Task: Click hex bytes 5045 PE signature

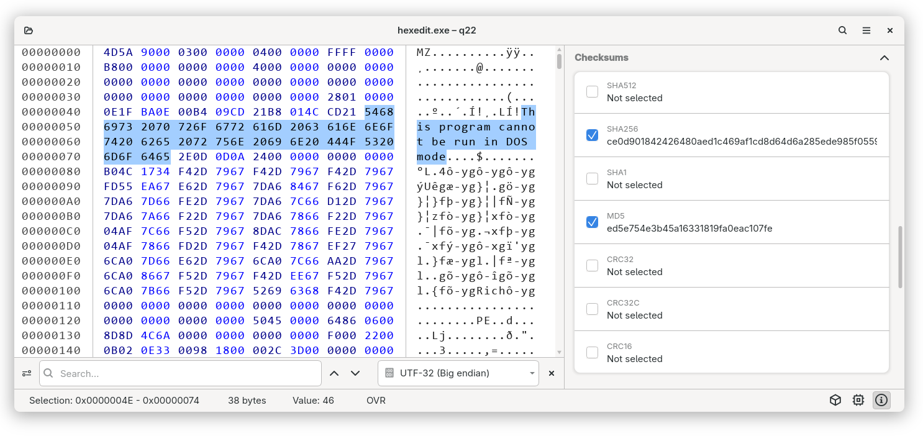Action: click(x=267, y=320)
